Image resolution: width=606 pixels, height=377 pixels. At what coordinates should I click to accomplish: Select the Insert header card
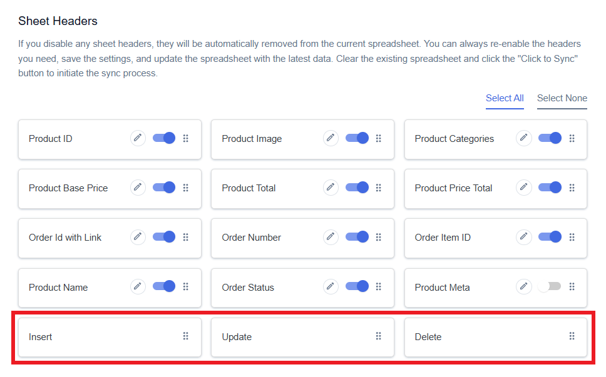pyautogui.click(x=110, y=337)
